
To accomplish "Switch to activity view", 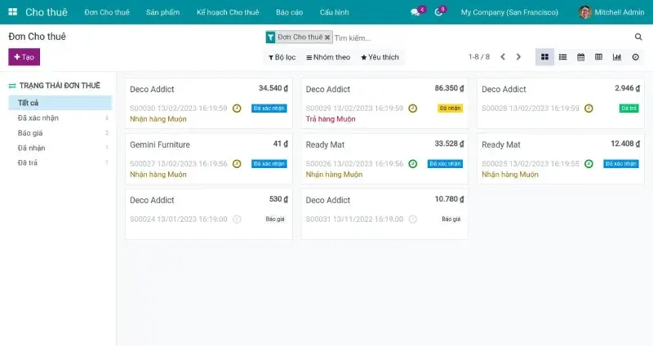I will [x=635, y=57].
